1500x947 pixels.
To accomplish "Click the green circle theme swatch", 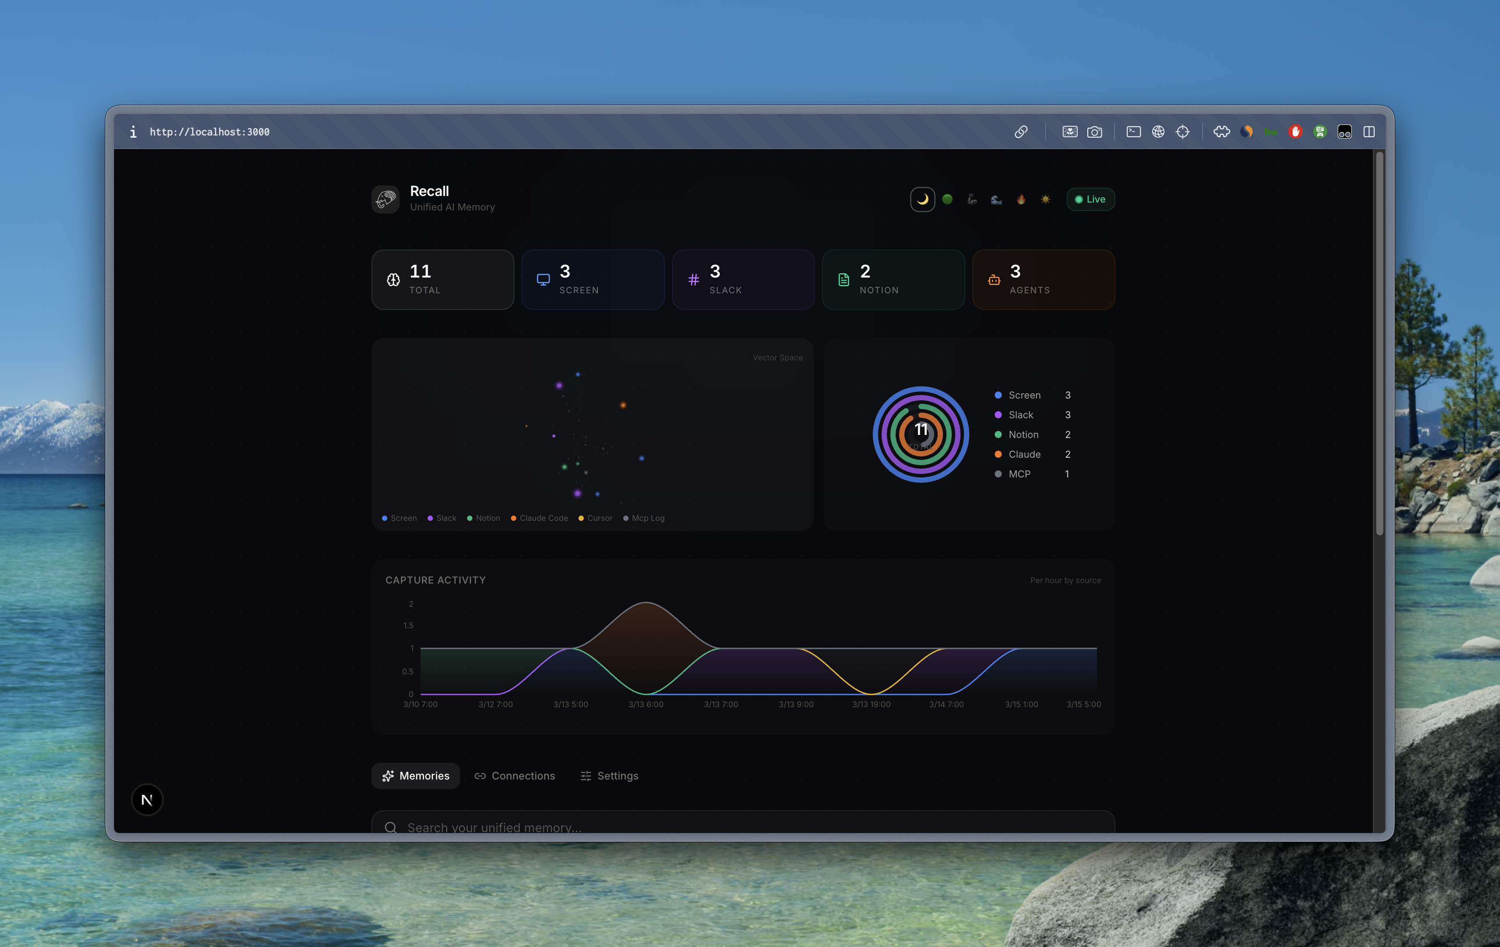I will pyautogui.click(x=947, y=199).
